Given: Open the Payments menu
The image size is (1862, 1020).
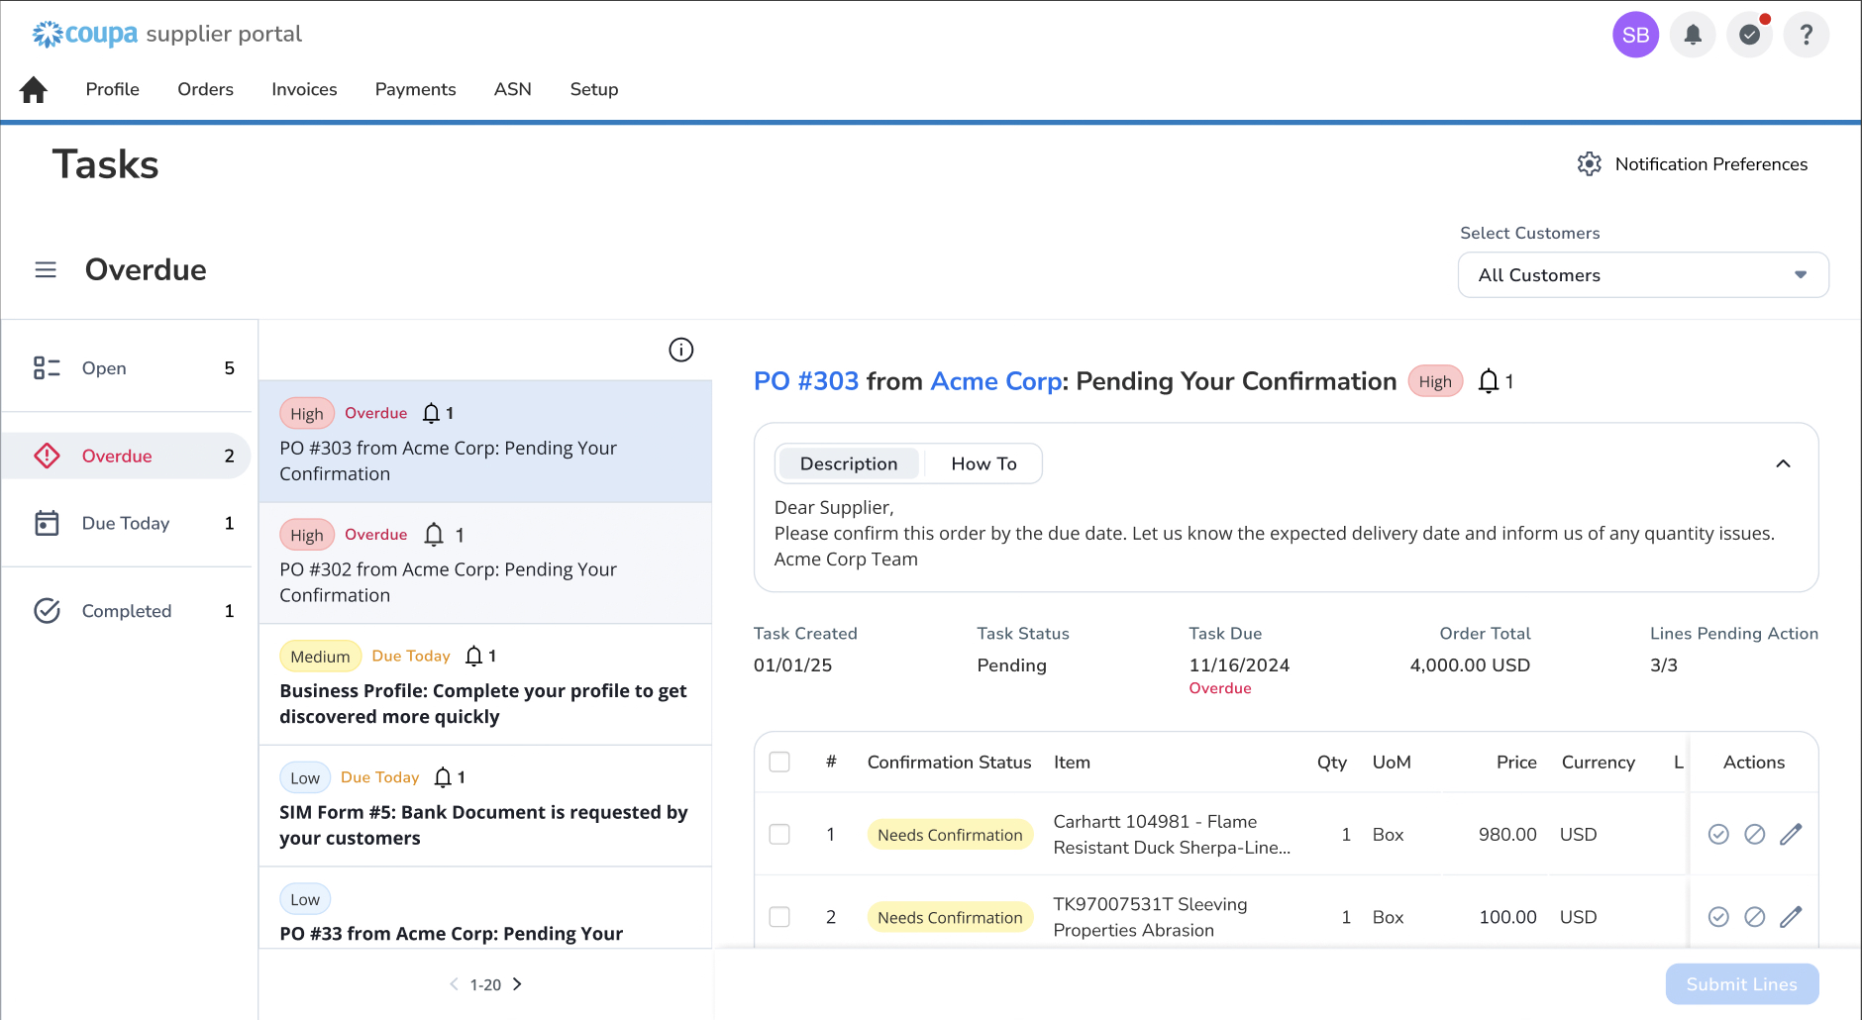Looking at the screenshot, I should coord(415,89).
